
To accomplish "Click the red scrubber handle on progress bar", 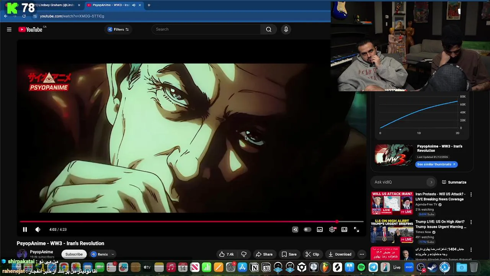I will [337, 222].
